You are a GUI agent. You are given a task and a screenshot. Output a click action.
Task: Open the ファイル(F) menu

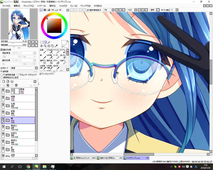coord(6,6)
